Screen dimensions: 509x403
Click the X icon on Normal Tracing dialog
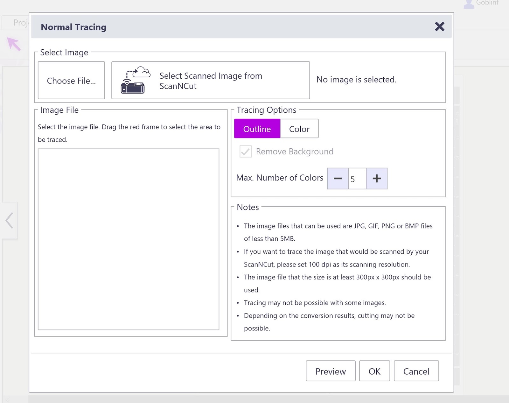point(440,27)
